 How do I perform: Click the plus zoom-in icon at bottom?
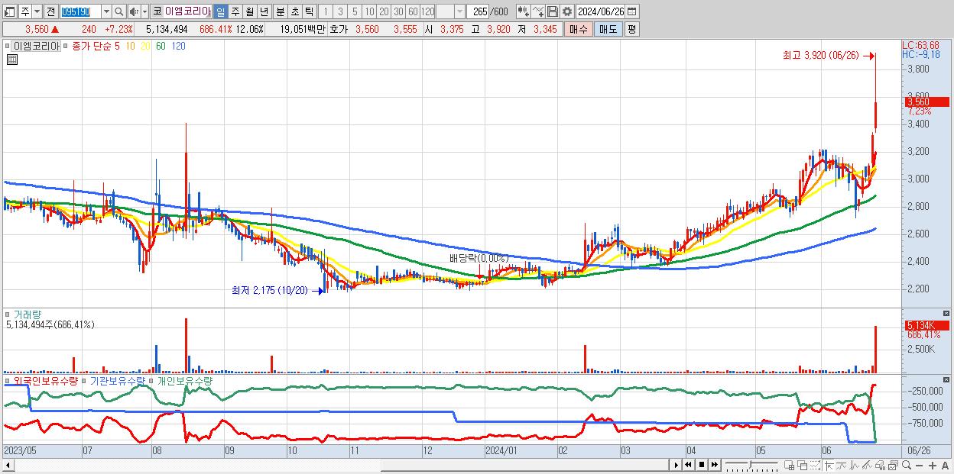tap(933, 465)
